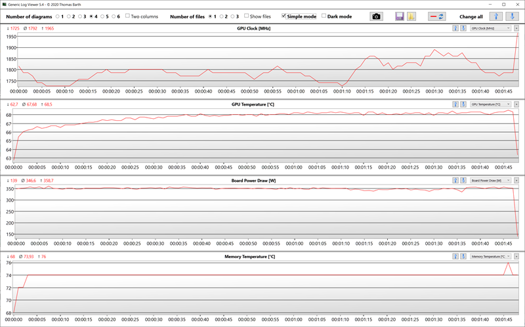Click the Board Power Draw [W] diagram title
Viewport: 525px width, 327px height.
tap(253, 181)
